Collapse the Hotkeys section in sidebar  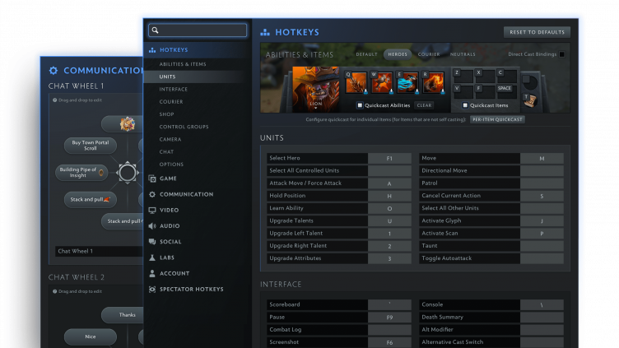(173, 50)
